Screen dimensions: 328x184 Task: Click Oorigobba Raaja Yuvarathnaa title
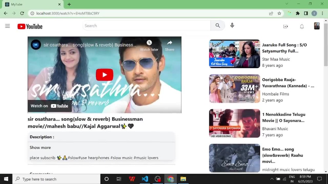[288, 83]
